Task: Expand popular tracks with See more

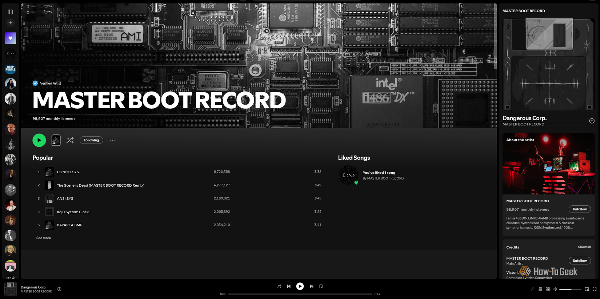Action: tap(44, 238)
